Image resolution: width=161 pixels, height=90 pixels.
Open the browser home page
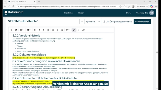13,6
